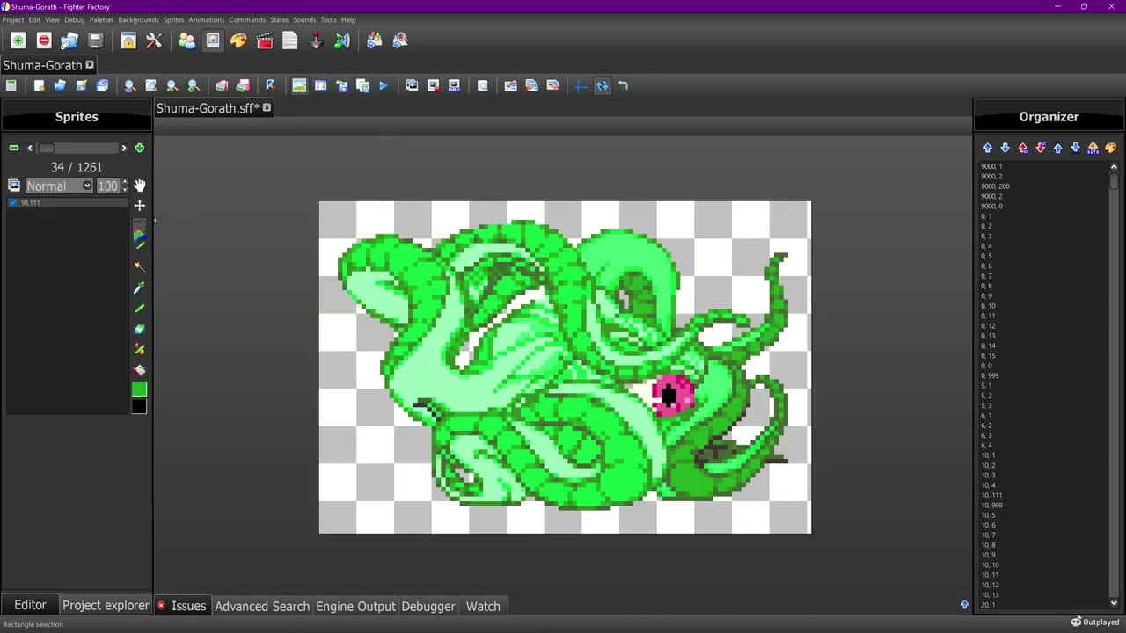The image size is (1126, 633).
Task: Go to the next sprite with the right arrow
Action: (x=123, y=148)
